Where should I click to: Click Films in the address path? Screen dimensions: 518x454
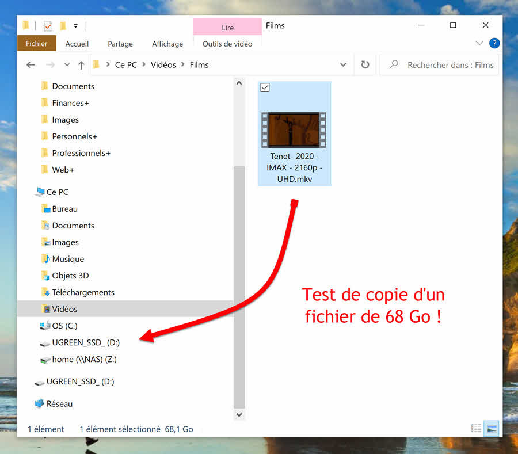click(199, 64)
